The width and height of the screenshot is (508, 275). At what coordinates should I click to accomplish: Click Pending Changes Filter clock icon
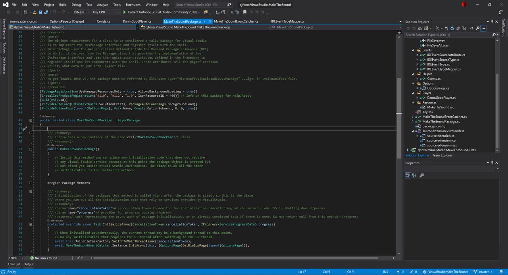(438, 28)
